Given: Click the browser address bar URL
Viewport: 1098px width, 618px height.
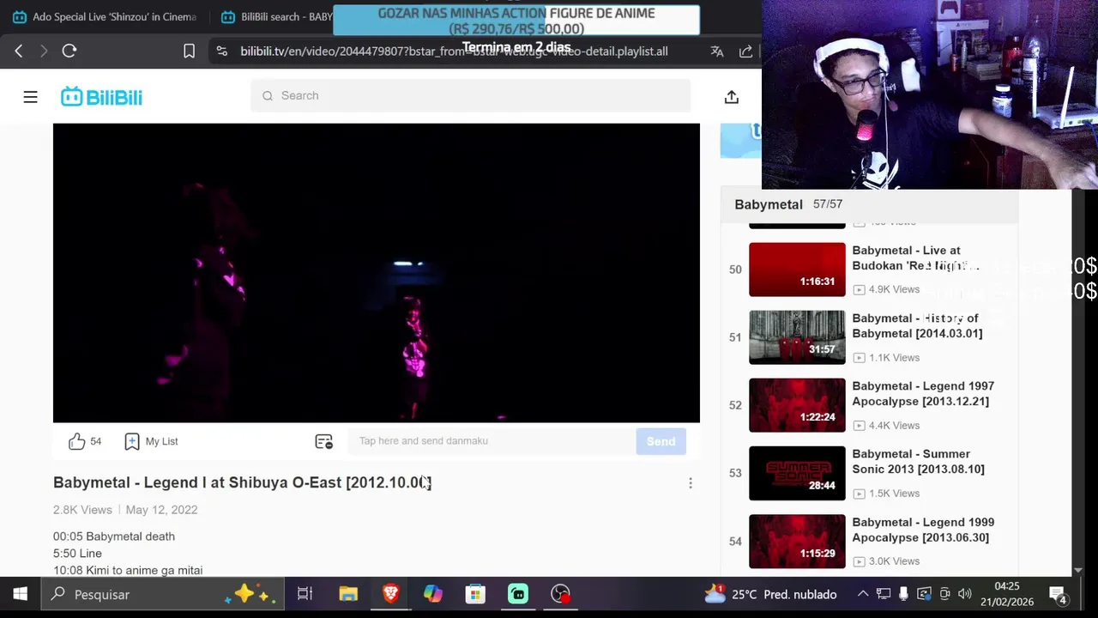Looking at the screenshot, I should tap(454, 51).
